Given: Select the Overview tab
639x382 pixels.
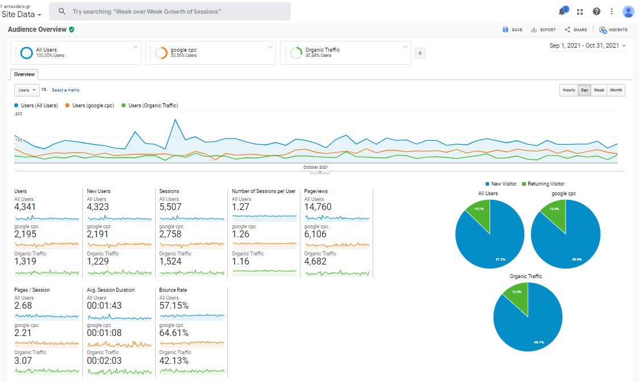Looking at the screenshot, I should click(24, 74).
